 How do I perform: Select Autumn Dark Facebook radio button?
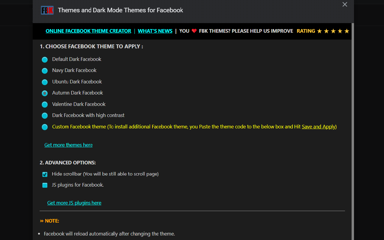coord(45,93)
